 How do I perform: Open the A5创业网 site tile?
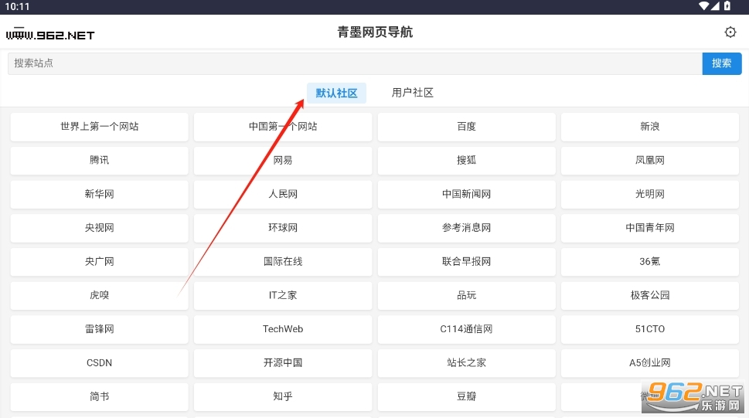pos(649,363)
